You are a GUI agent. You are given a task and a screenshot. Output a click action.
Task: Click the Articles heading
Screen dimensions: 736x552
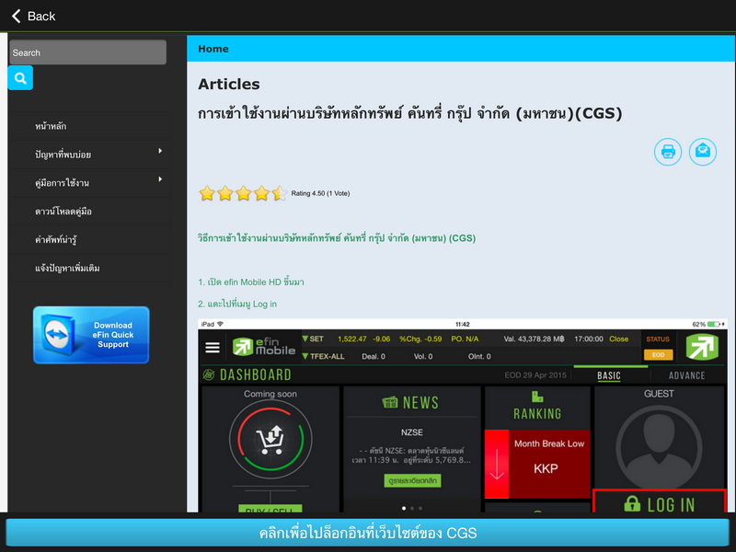tap(229, 84)
